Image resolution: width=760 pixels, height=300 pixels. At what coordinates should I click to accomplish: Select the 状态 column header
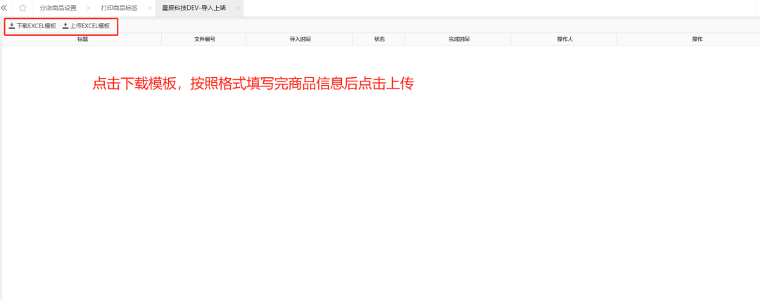coord(379,39)
